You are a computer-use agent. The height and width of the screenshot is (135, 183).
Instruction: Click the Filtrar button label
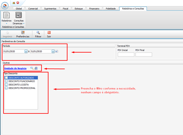(38, 37)
